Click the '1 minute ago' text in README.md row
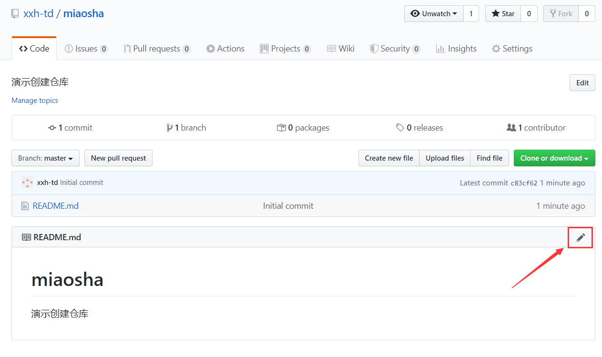The height and width of the screenshot is (357, 602). (x=561, y=206)
